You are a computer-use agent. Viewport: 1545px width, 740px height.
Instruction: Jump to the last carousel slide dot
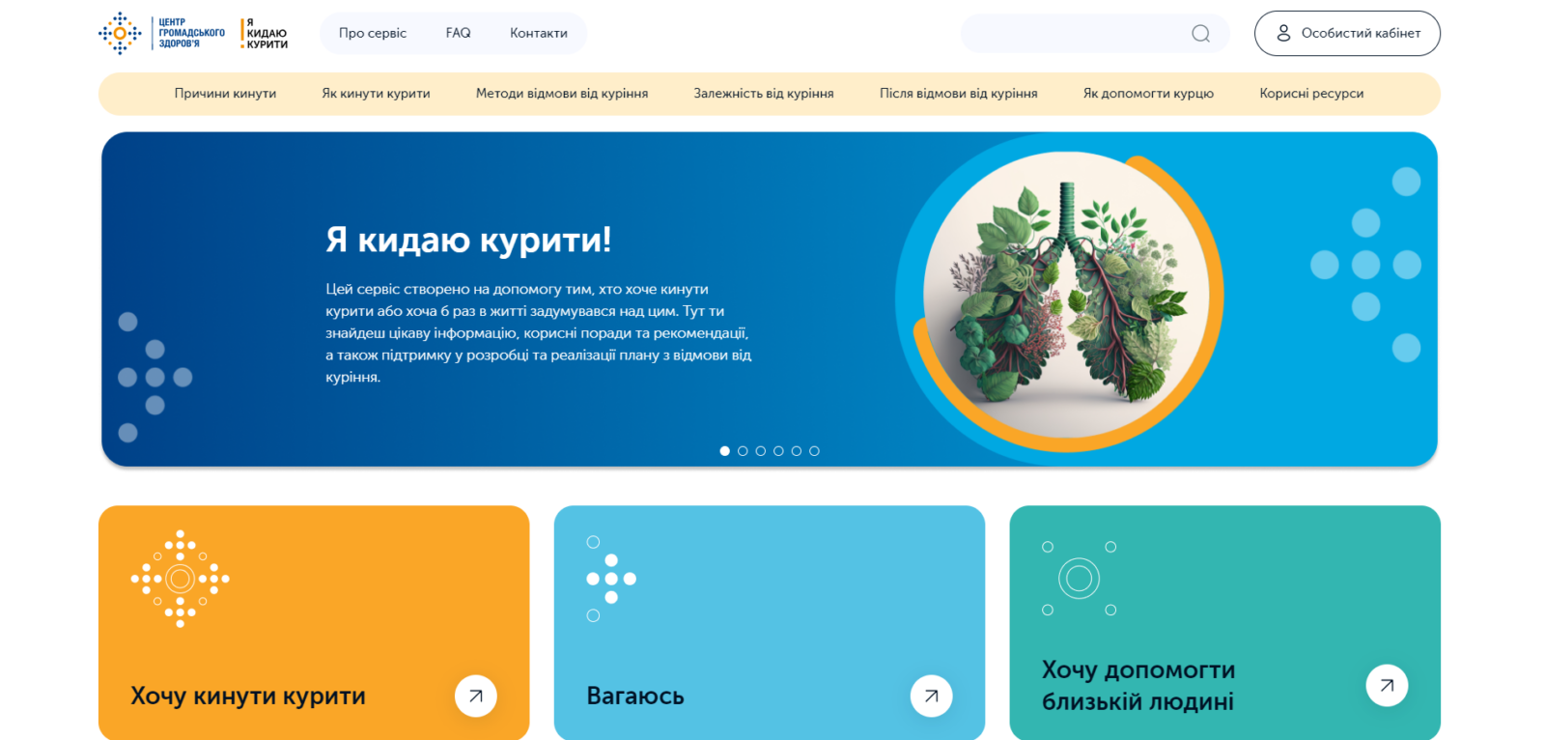point(814,451)
